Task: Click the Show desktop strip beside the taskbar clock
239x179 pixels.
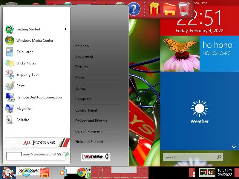Action: tap(237, 173)
